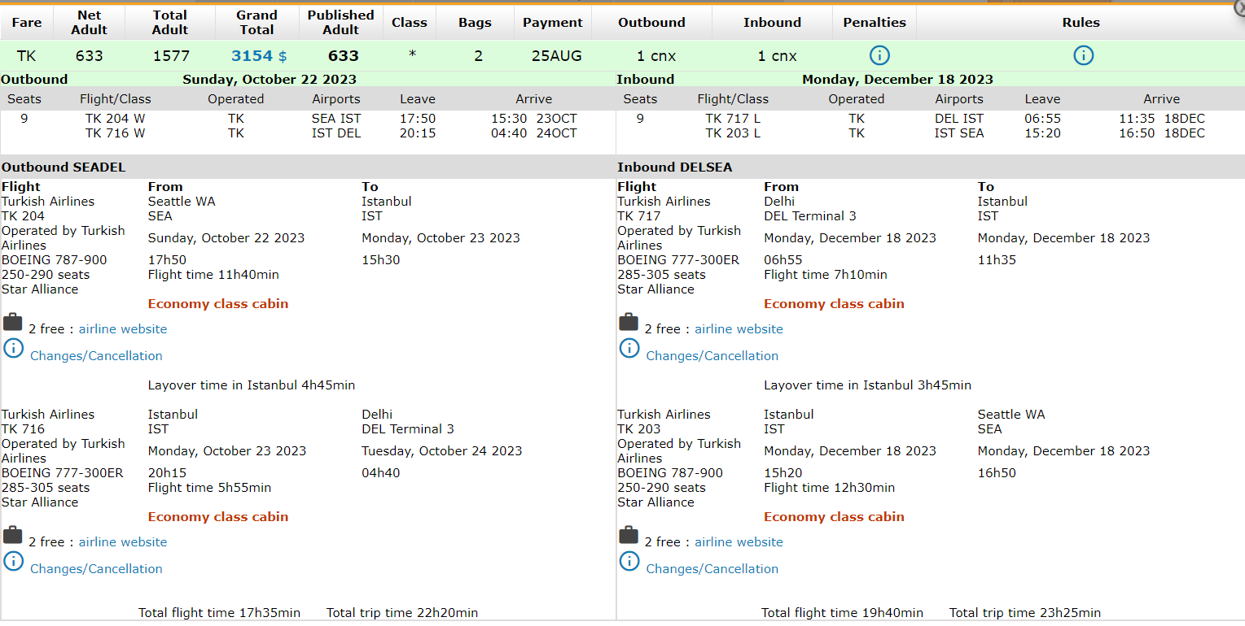Open airline website link for Istanbul–Delhi flight TK 716
1245x626 pixels.
click(123, 542)
